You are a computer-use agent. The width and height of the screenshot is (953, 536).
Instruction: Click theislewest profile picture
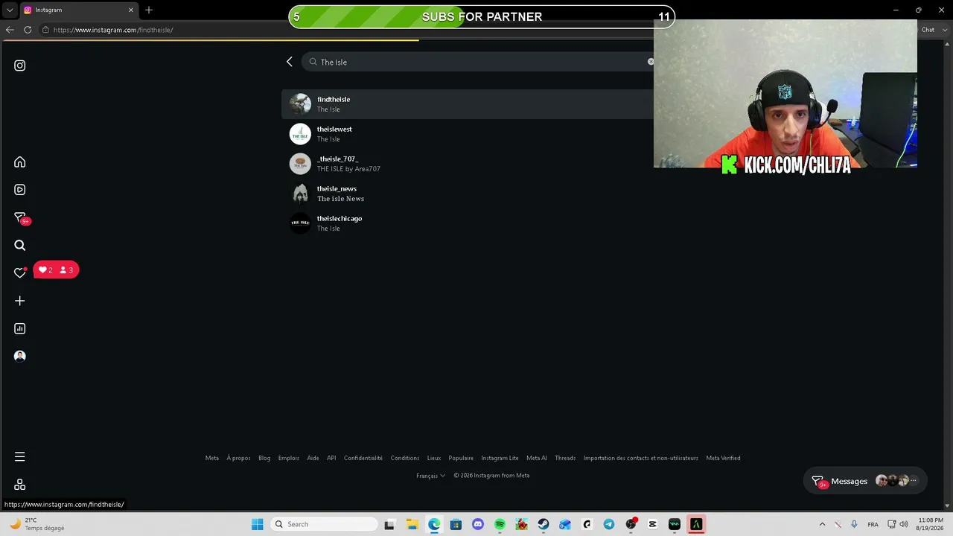tap(300, 134)
